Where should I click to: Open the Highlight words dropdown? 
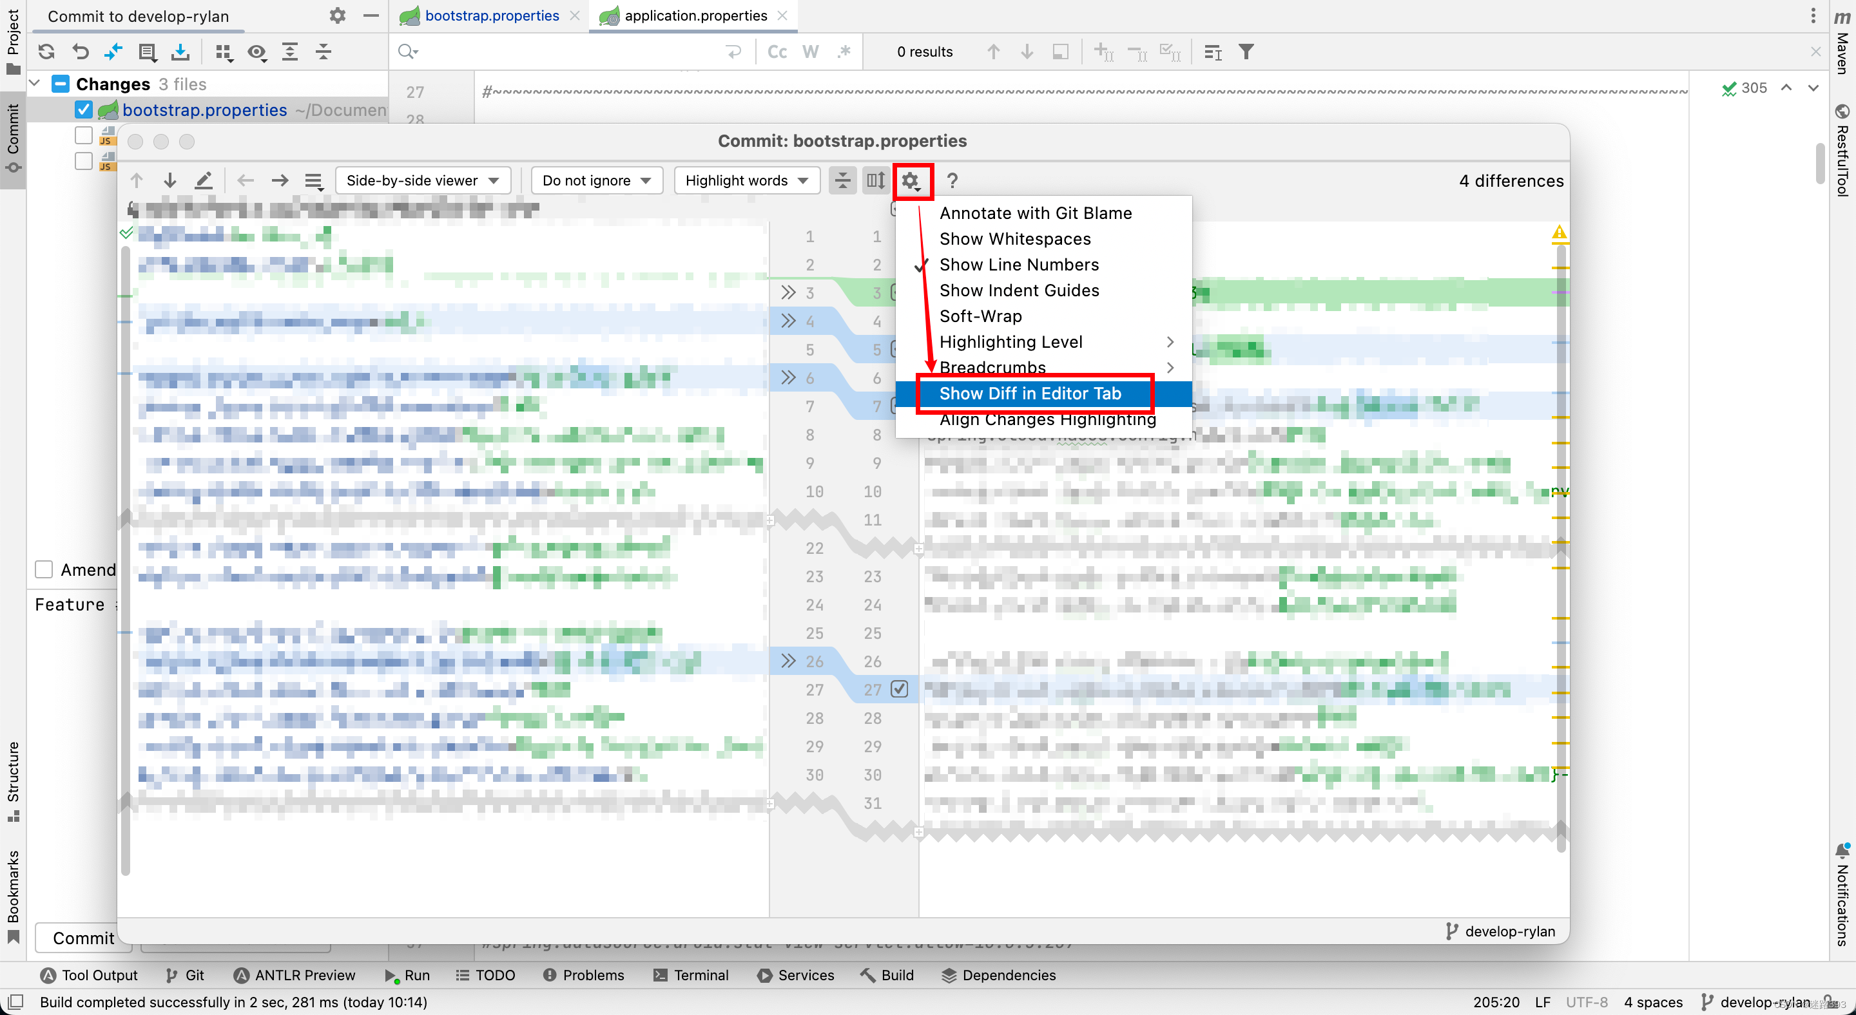(746, 181)
